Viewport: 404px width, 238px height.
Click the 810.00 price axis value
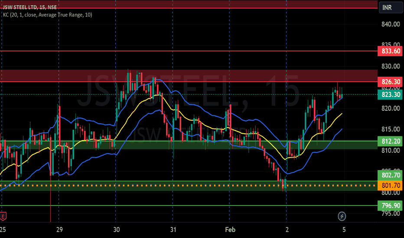(391, 150)
